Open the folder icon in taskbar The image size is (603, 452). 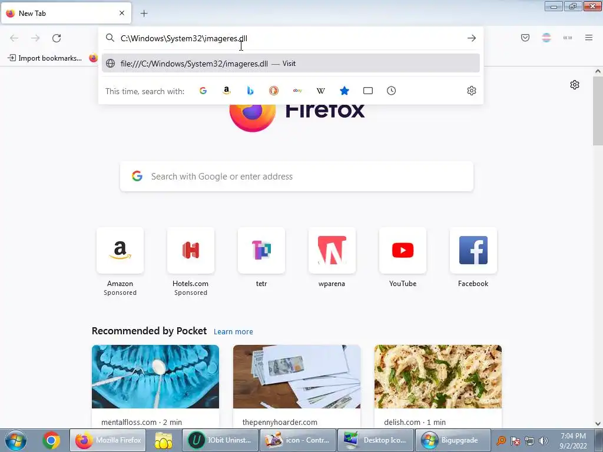tap(164, 440)
